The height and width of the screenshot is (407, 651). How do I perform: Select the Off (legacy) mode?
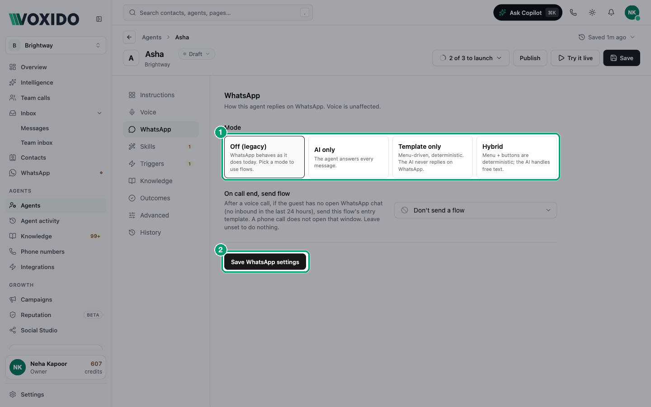point(264,157)
